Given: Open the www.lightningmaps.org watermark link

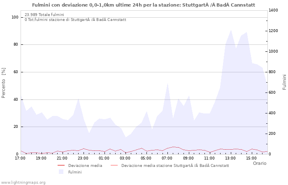Looking at the screenshot, I should click(23, 182).
